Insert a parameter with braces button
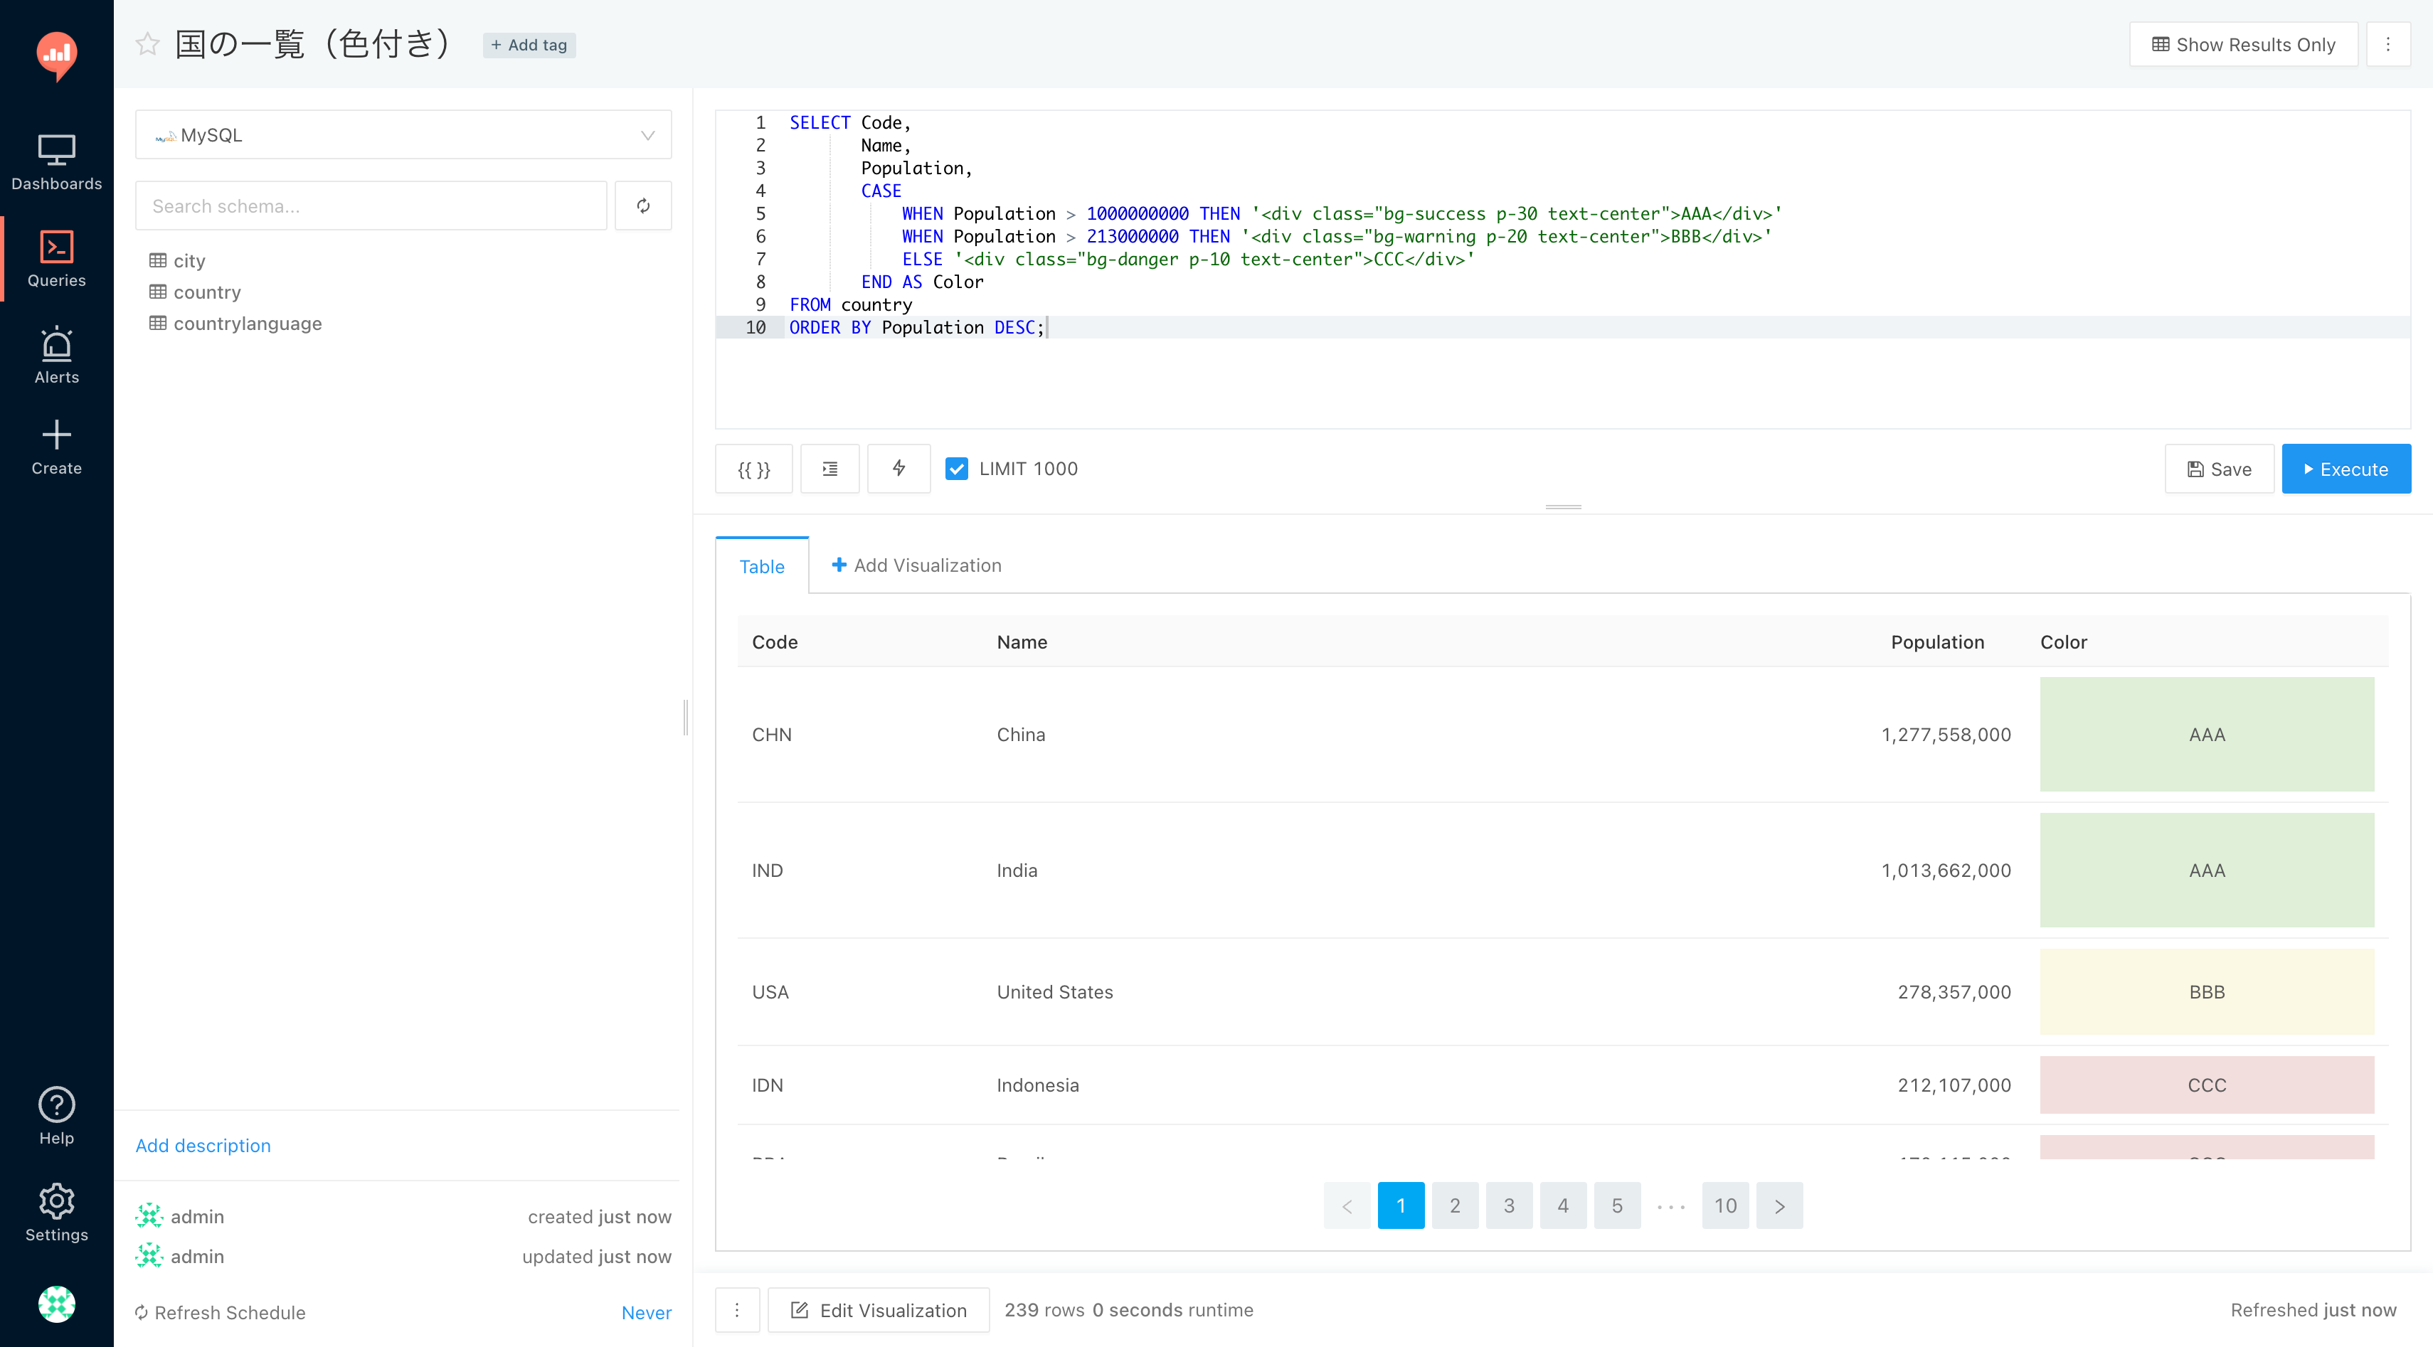The width and height of the screenshot is (2433, 1347). 753,469
